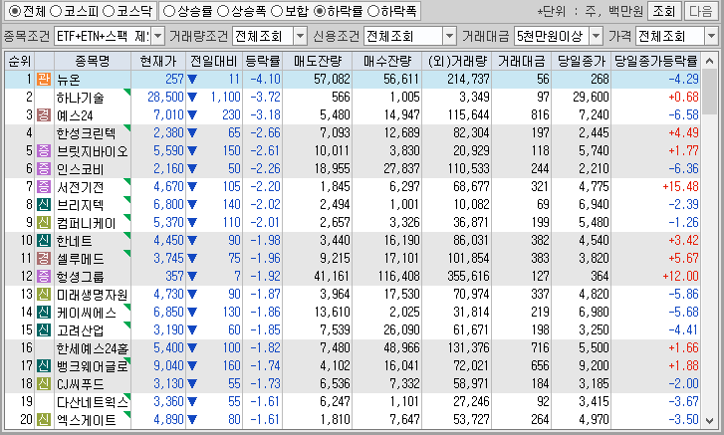Click 엑스게이트 current price 4,890
Viewport: 724px width, 435px height.
pos(168,420)
